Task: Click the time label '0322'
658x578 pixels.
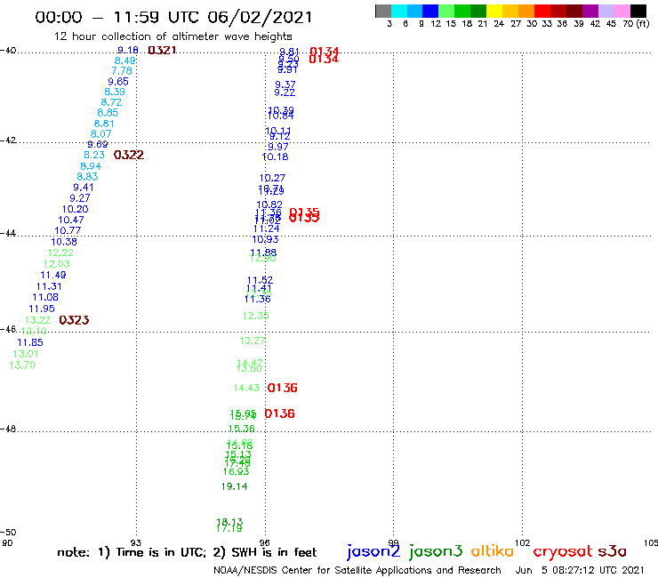Action: click(128, 155)
